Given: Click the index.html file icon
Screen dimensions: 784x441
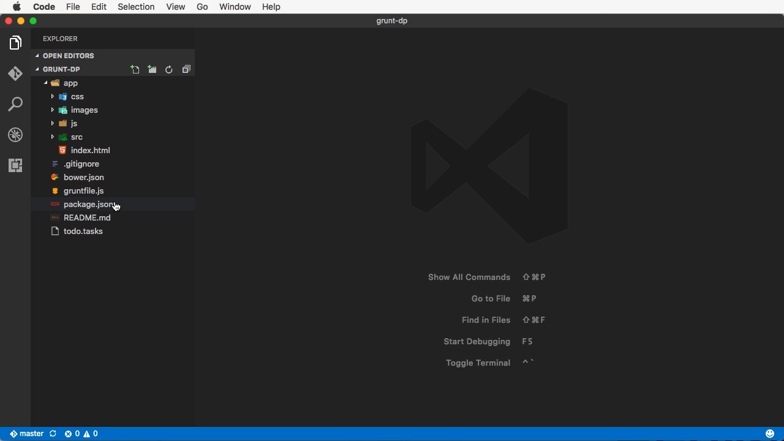Looking at the screenshot, I should [62, 150].
